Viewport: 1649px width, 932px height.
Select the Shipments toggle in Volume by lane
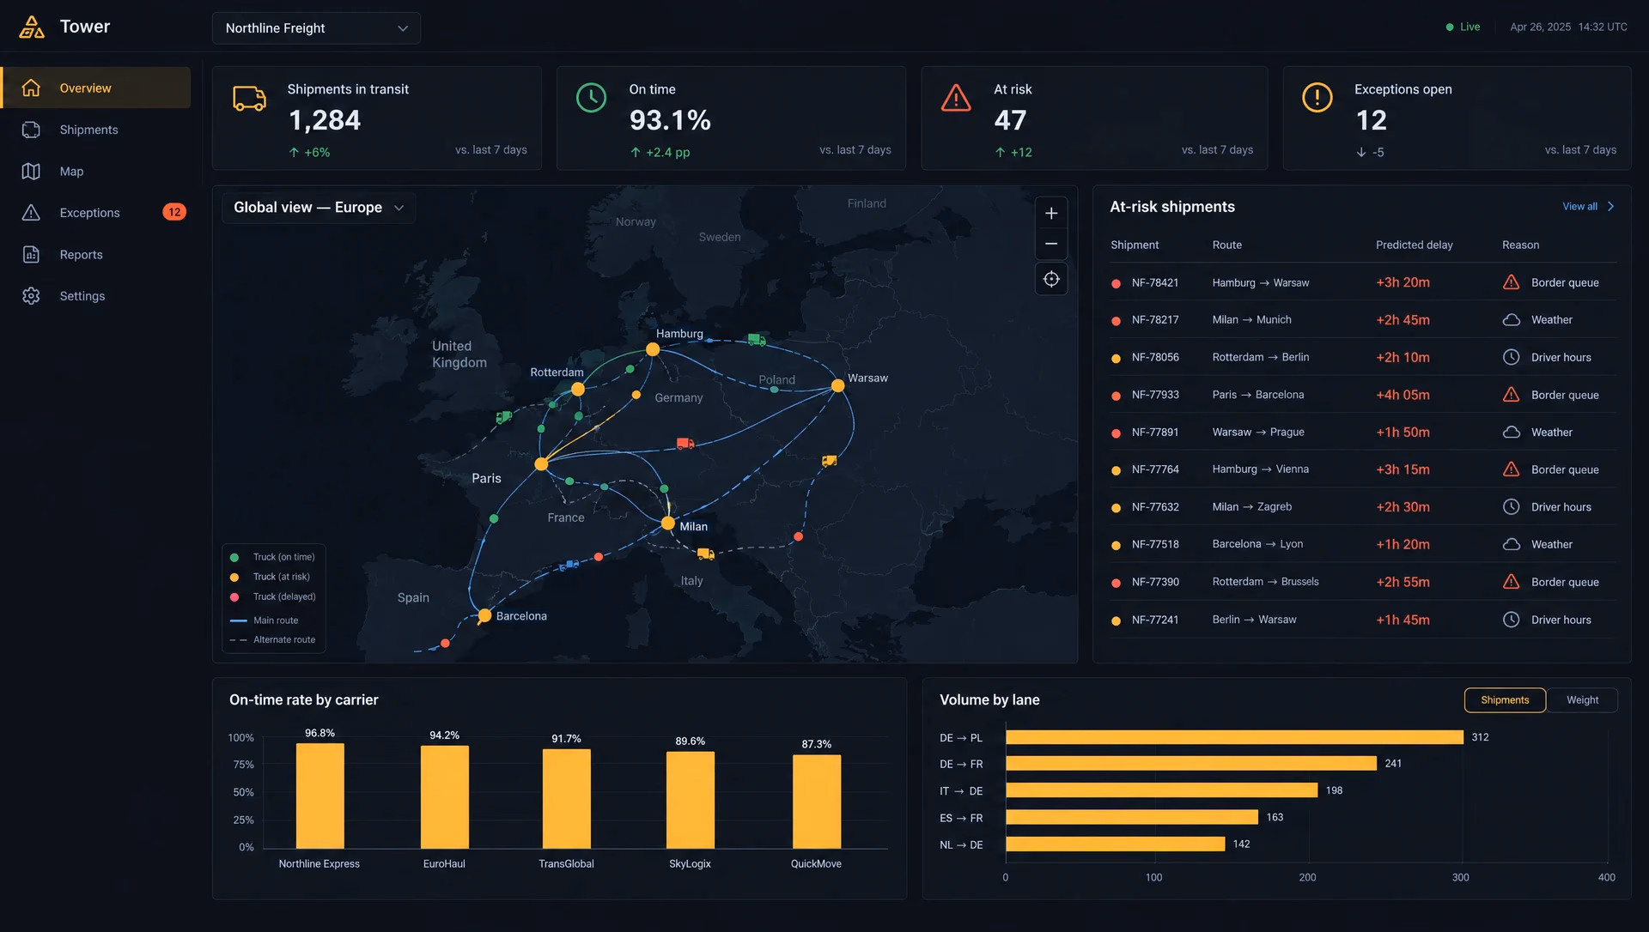pyautogui.click(x=1505, y=700)
